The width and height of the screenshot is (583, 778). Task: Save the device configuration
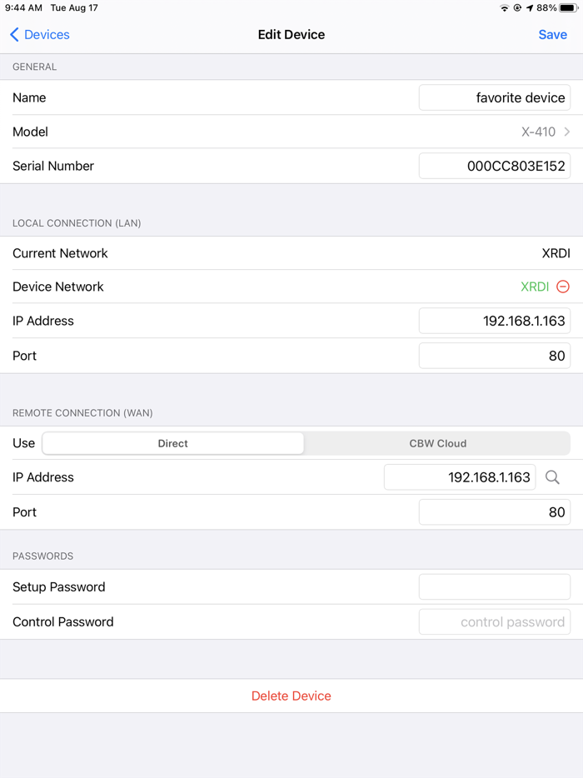[552, 35]
